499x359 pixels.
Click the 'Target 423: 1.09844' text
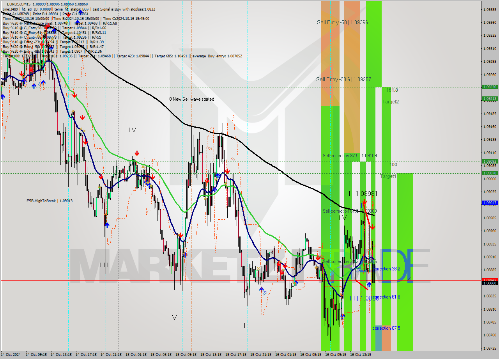pyautogui.click(x=133, y=56)
